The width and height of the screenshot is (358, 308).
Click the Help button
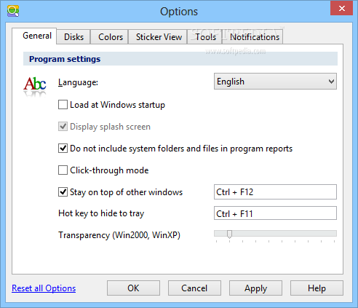click(x=317, y=288)
